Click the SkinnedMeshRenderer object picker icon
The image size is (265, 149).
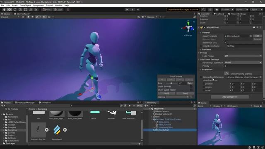point(260,77)
